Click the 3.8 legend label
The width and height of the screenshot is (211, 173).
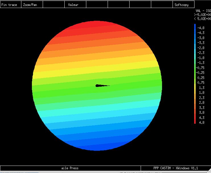pos(202,113)
